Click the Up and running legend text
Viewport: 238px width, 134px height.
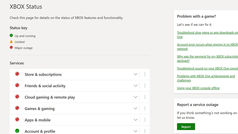point(25,36)
